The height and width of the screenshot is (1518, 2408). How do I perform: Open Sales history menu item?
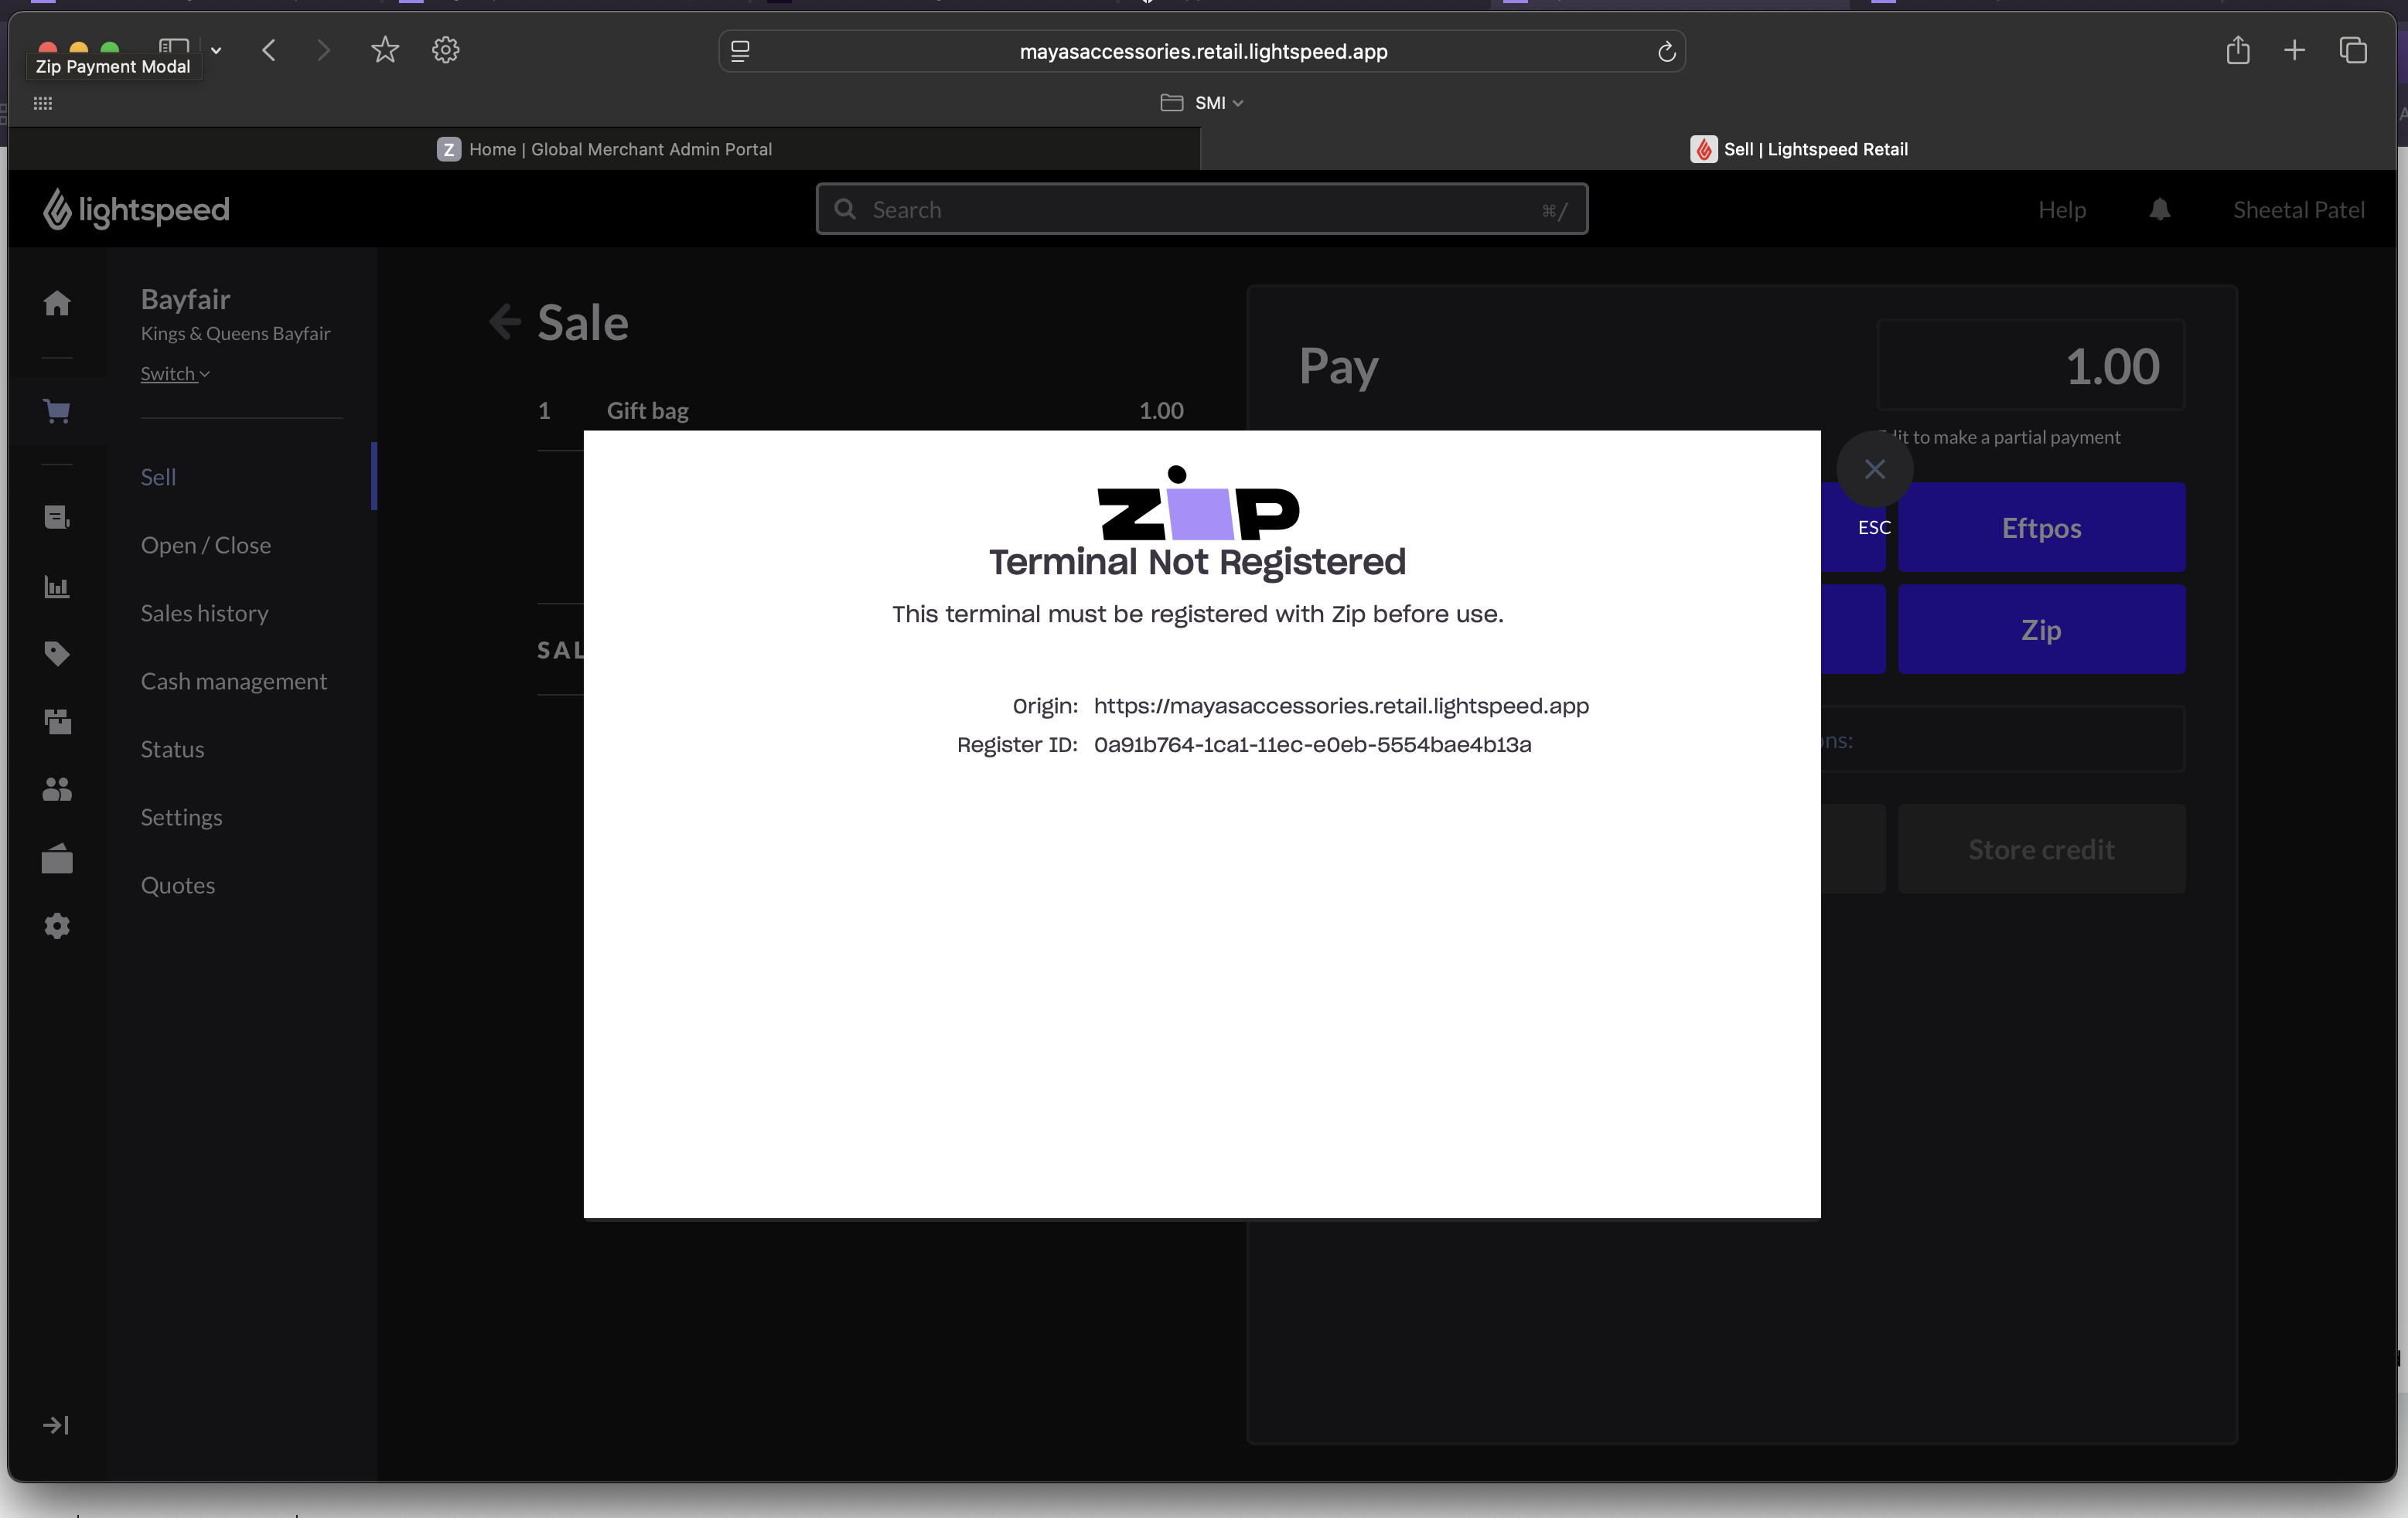coord(204,613)
